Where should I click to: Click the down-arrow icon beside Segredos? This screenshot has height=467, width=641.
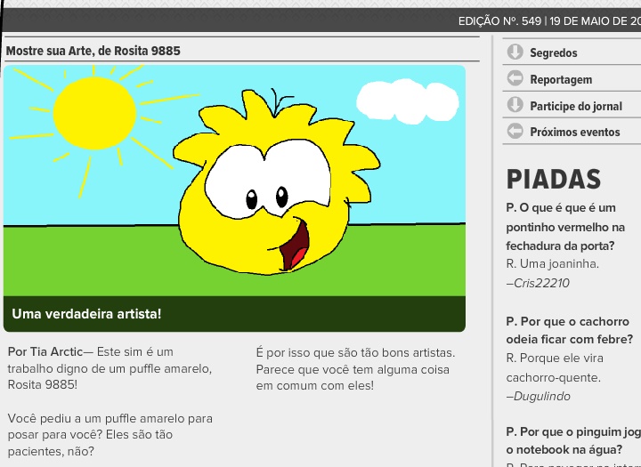515,52
